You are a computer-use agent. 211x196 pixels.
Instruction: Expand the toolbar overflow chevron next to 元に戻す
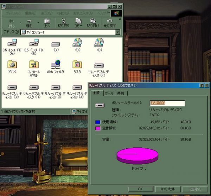(x=120, y=19)
